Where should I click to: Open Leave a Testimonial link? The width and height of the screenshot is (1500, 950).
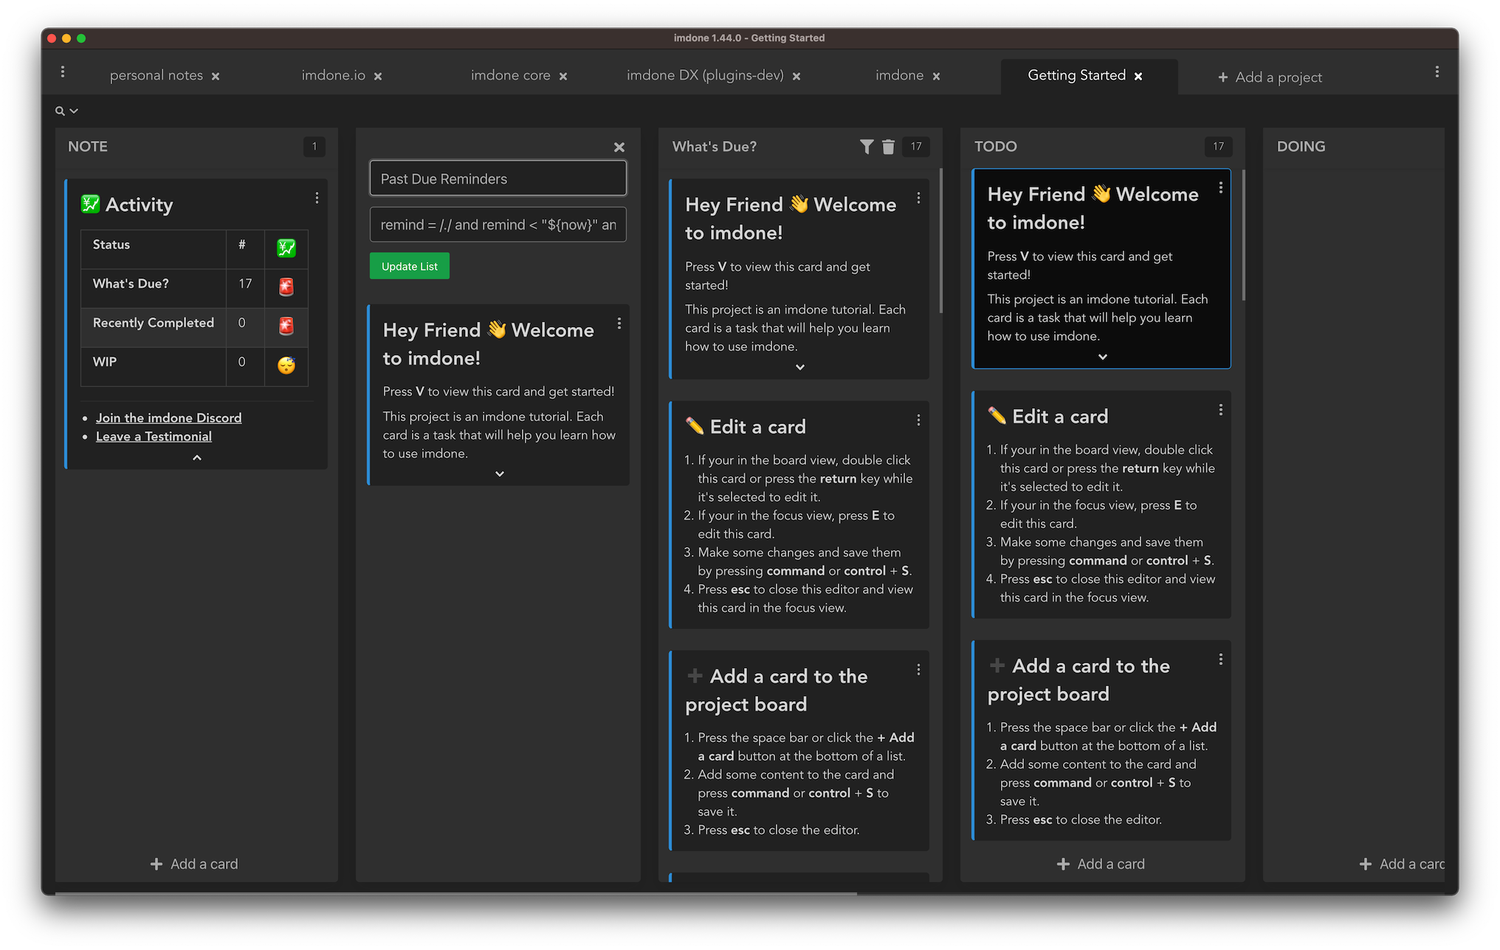pos(154,436)
